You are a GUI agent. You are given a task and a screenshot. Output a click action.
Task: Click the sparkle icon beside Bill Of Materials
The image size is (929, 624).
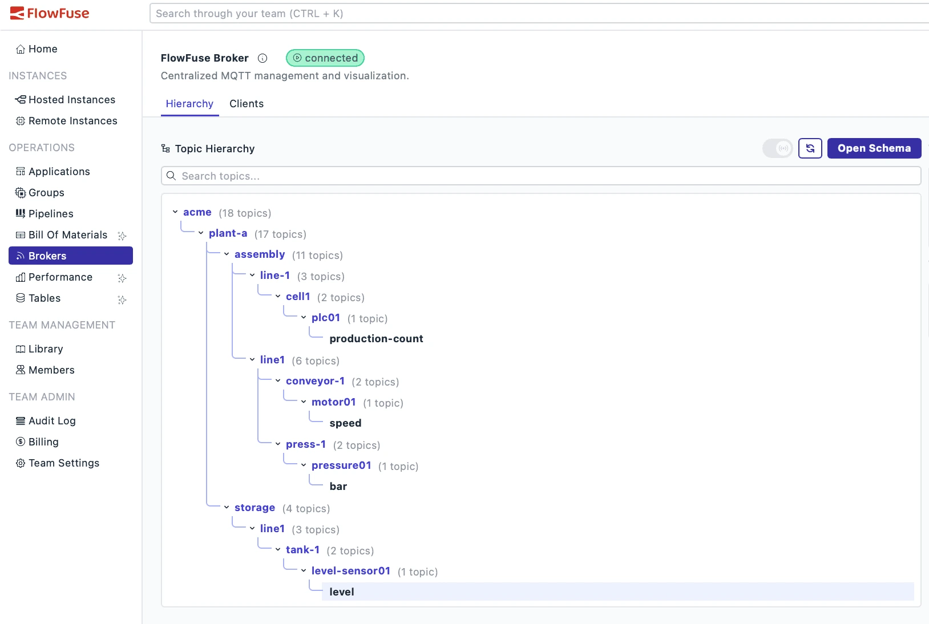coord(122,236)
